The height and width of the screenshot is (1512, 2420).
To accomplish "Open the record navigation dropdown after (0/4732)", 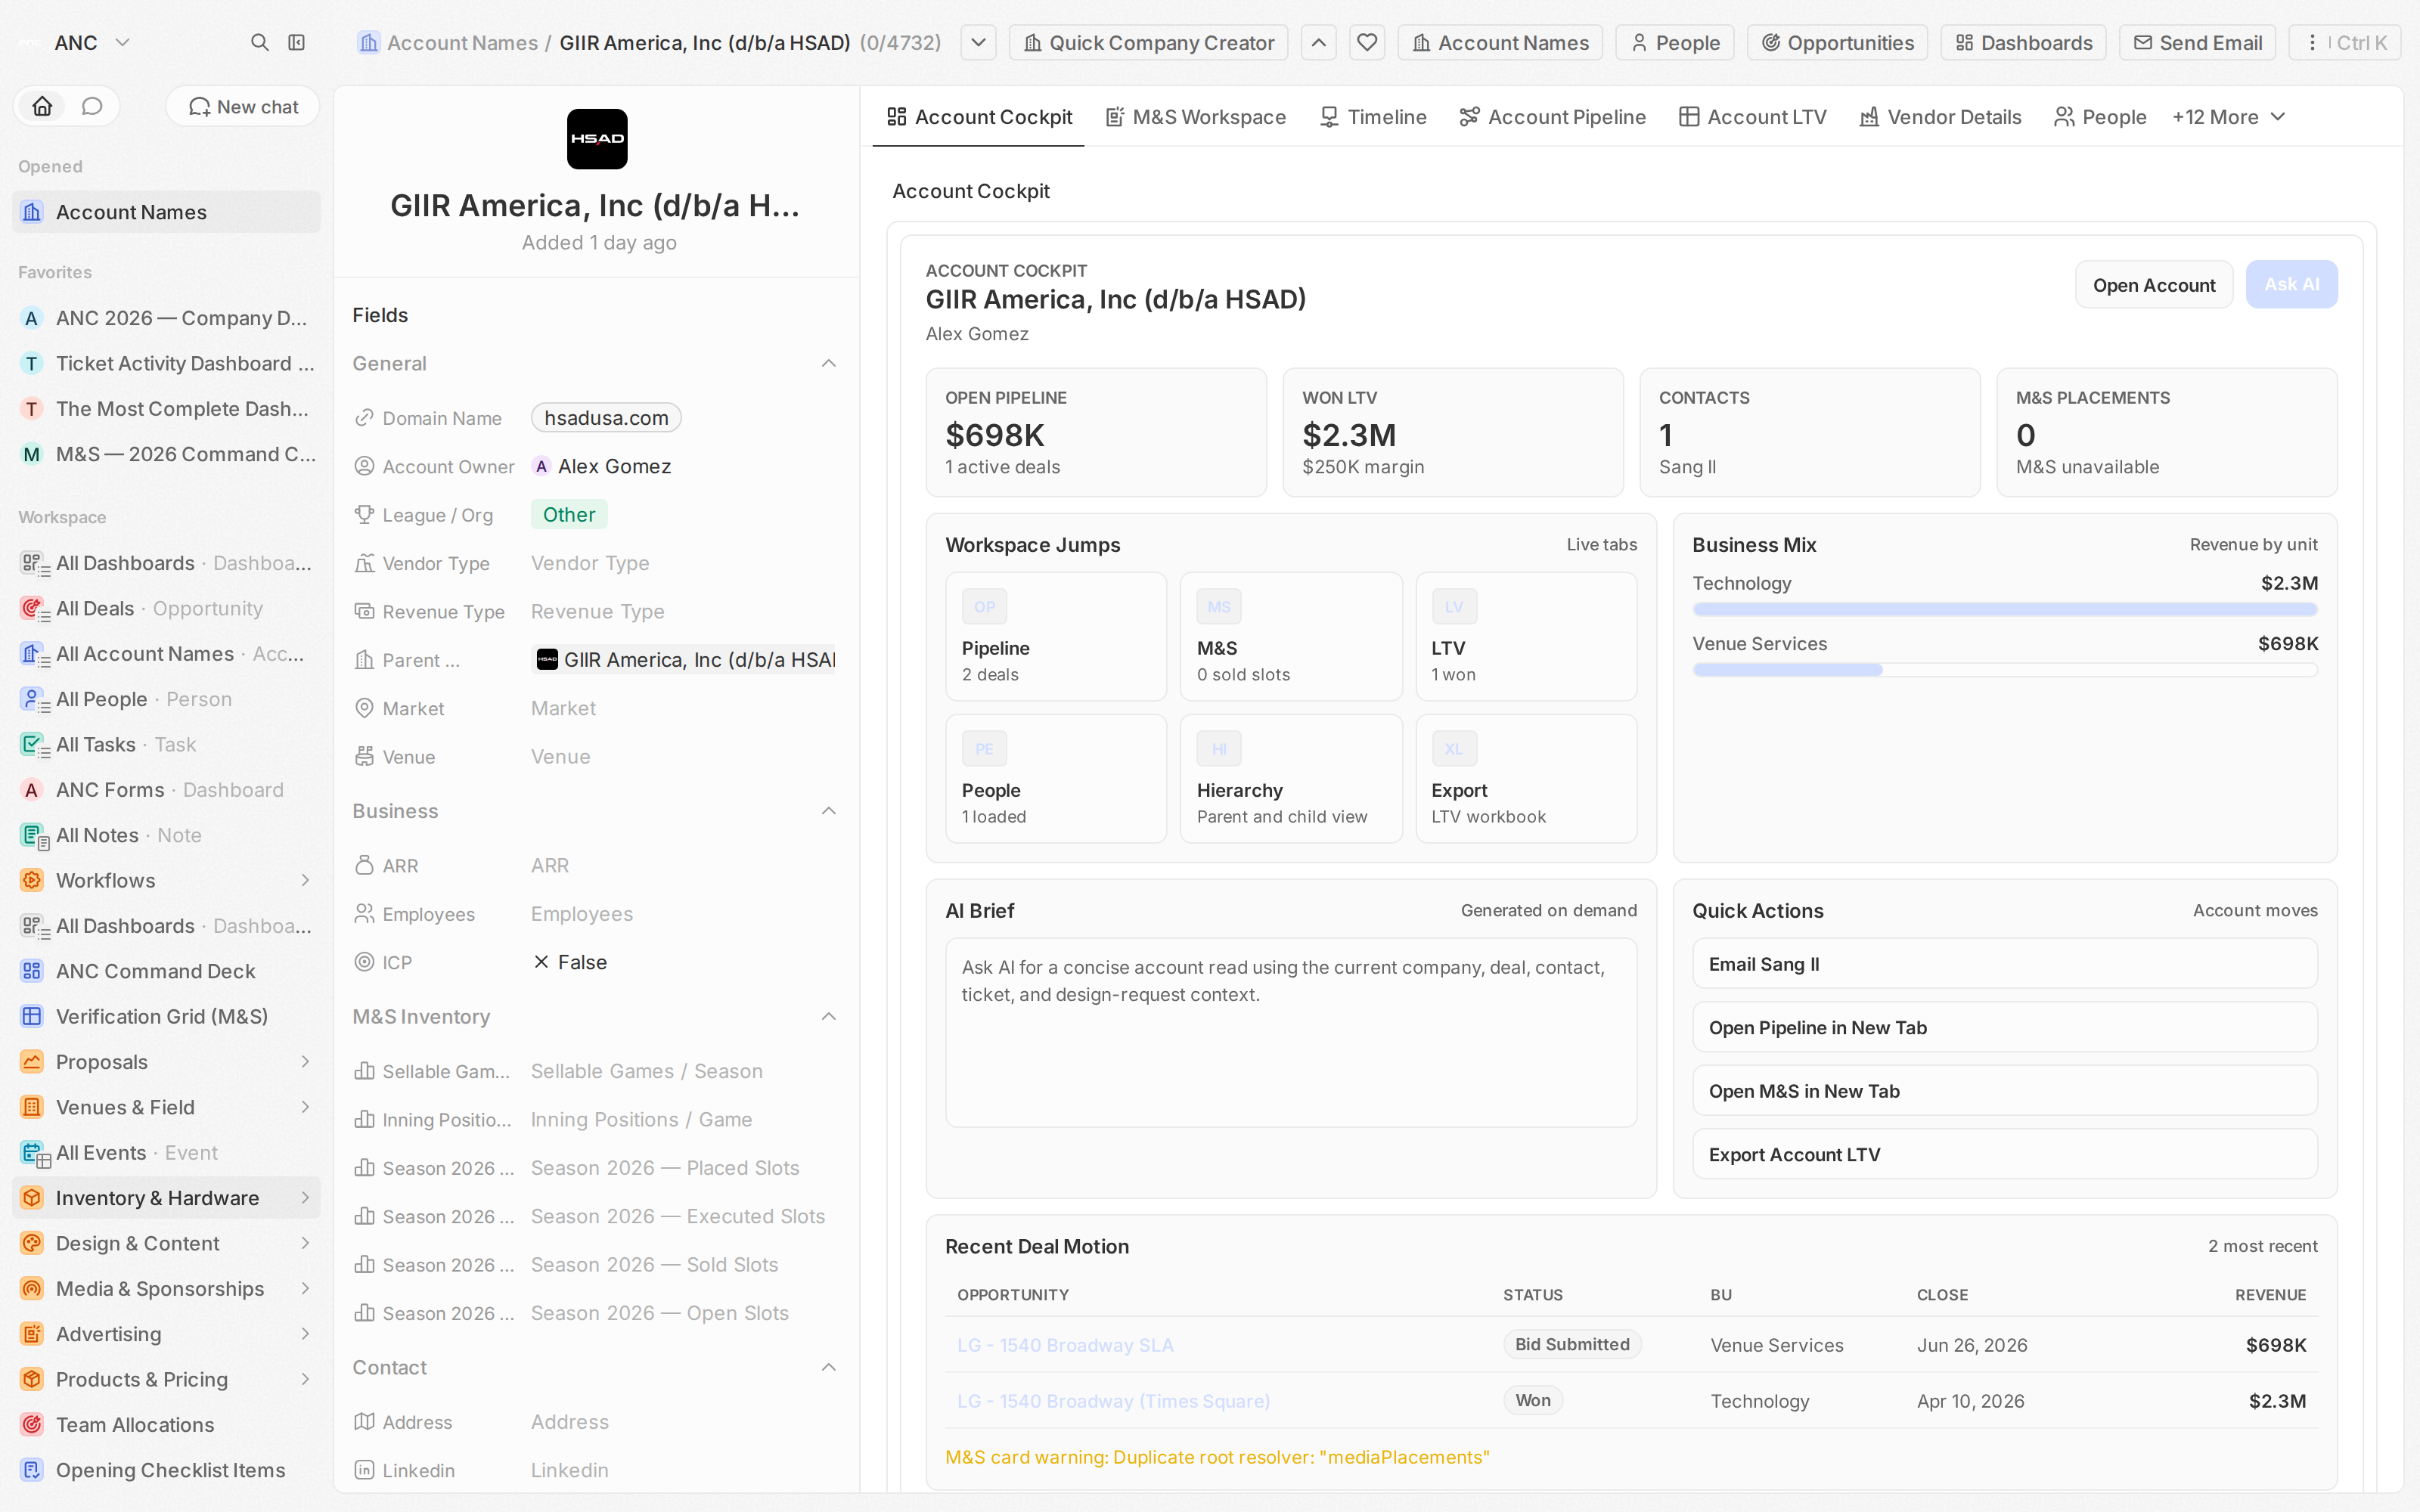I will (x=978, y=42).
